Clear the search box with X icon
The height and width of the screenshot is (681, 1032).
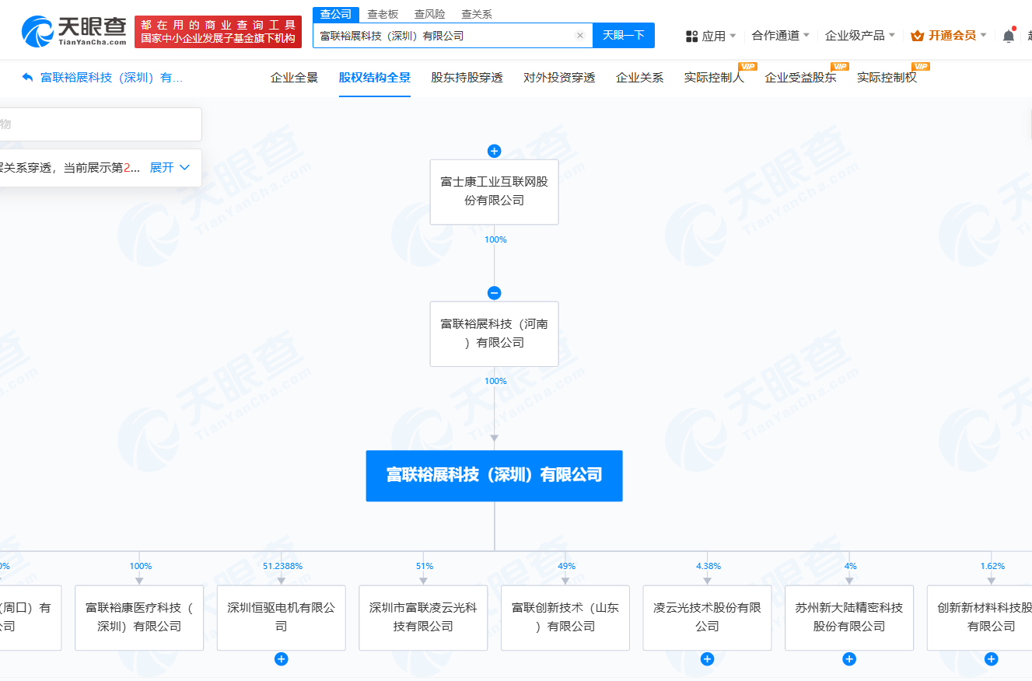tap(579, 36)
